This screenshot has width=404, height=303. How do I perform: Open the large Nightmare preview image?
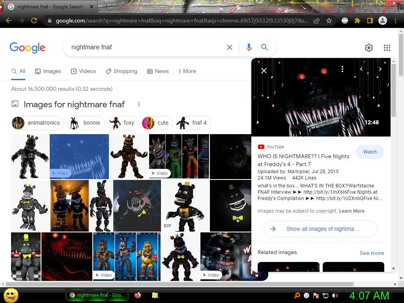pos(321,97)
